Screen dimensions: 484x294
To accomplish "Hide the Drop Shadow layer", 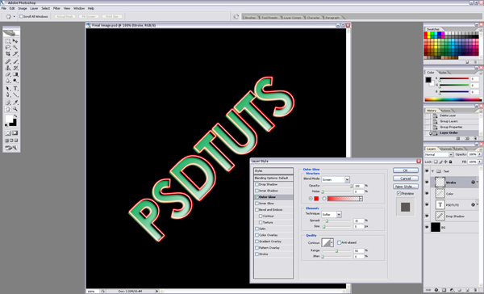I will [x=427, y=216].
